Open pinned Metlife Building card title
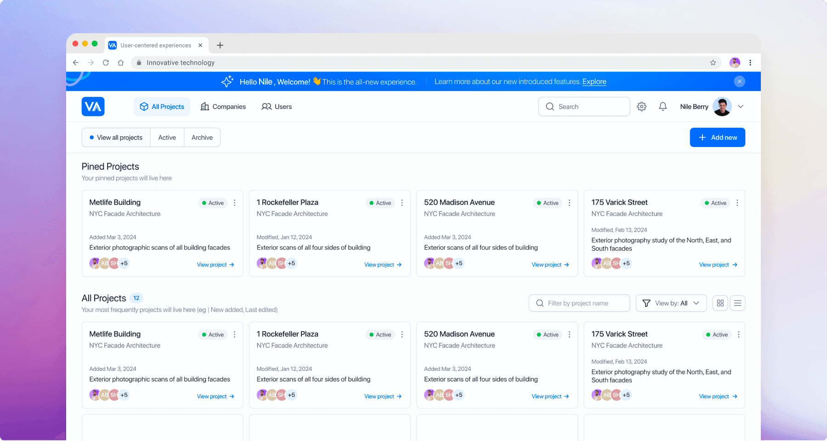The height and width of the screenshot is (441, 827). [115, 203]
